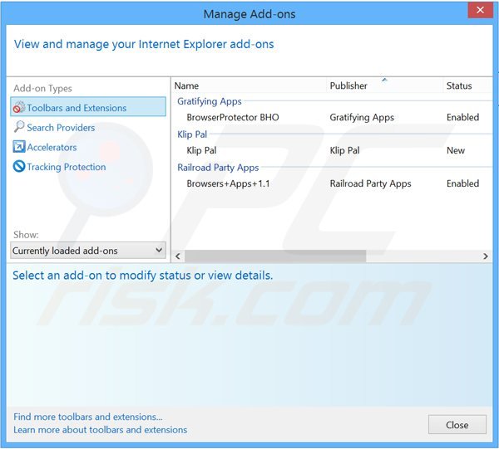Click the horizontal scrollbar left arrow

click(x=178, y=256)
